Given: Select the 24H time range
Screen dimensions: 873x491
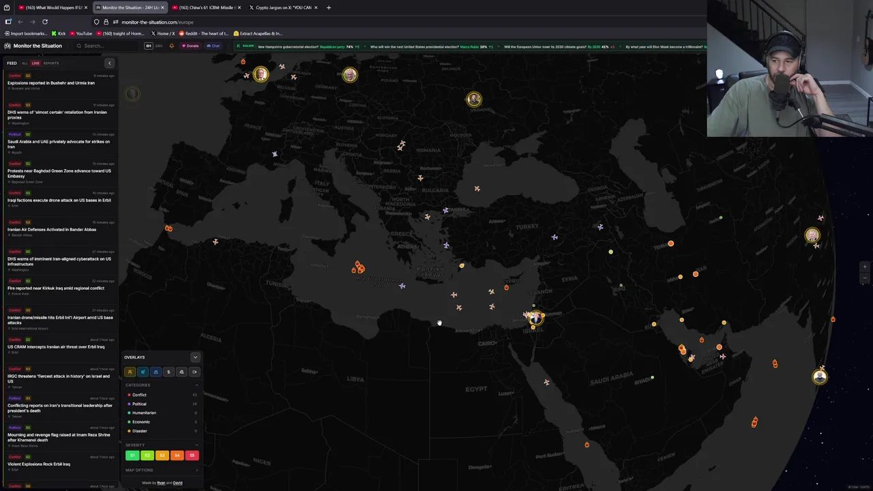Looking at the screenshot, I should [159, 46].
